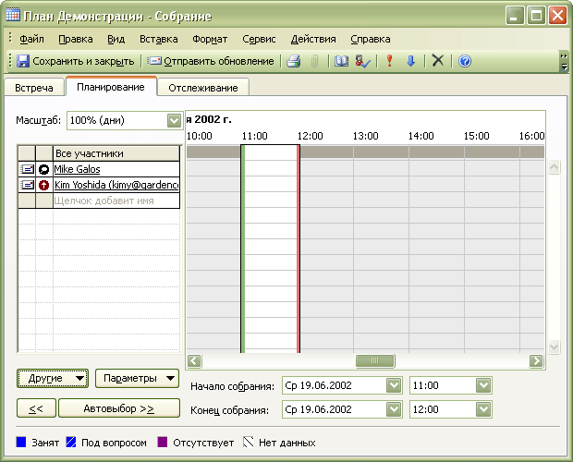
Task: Click the check names icon
Action: click(x=362, y=61)
